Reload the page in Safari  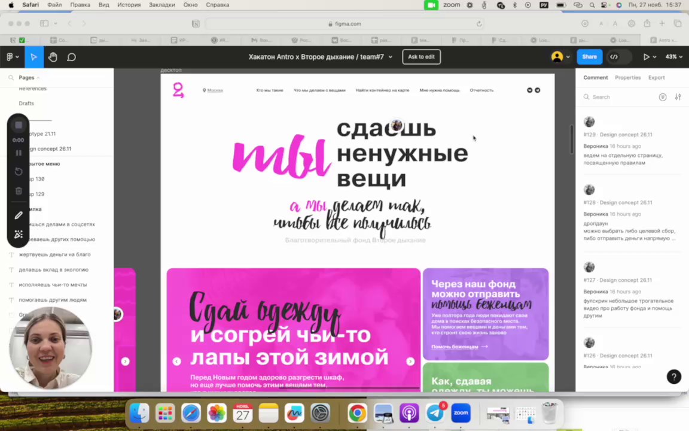click(x=479, y=24)
